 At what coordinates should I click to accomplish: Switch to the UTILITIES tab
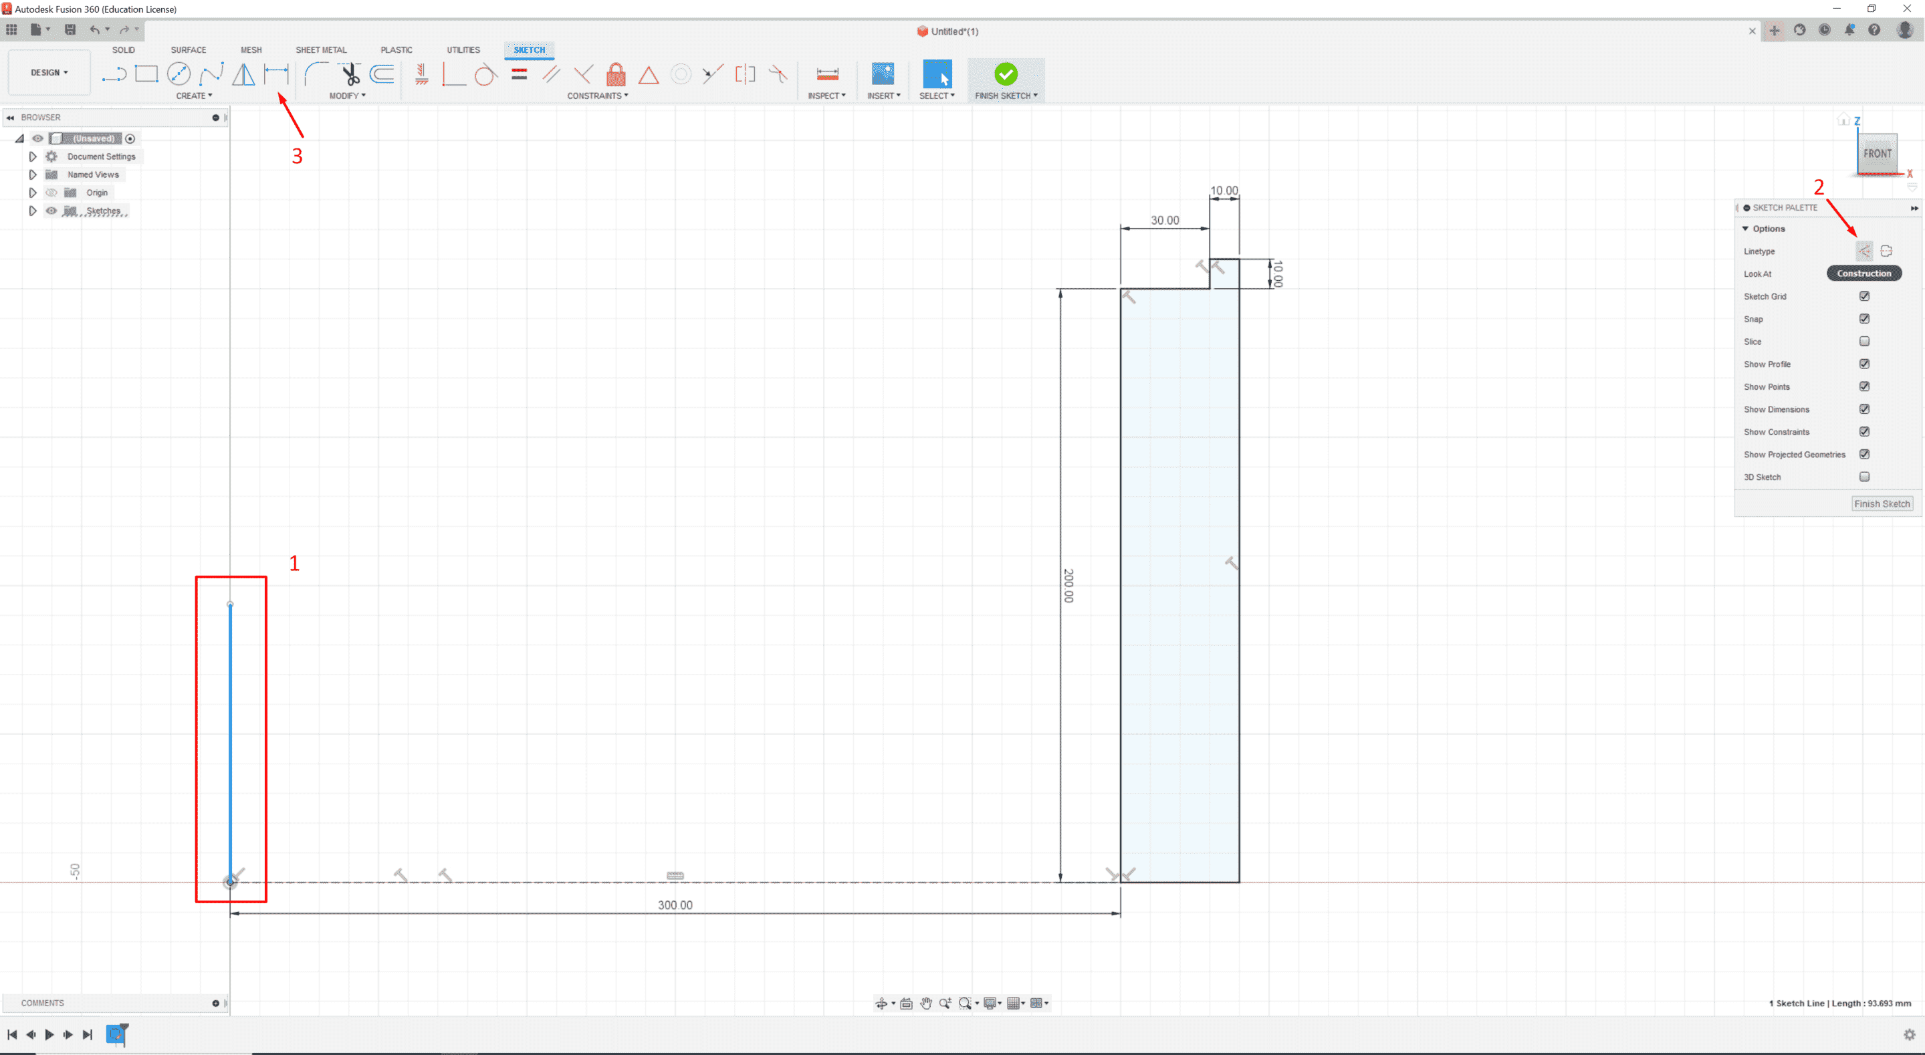(x=463, y=50)
